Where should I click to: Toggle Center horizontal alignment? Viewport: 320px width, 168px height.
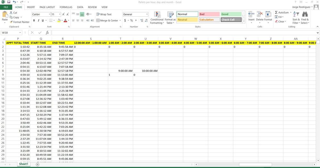click(x=78, y=20)
